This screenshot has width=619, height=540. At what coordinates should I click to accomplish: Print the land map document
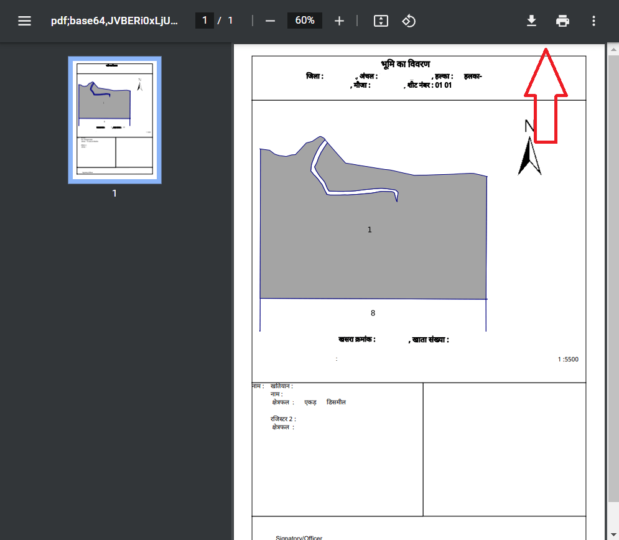pyautogui.click(x=562, y=21)
